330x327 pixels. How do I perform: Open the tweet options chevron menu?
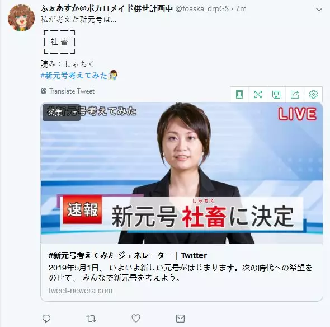click(x=319, y=10)
